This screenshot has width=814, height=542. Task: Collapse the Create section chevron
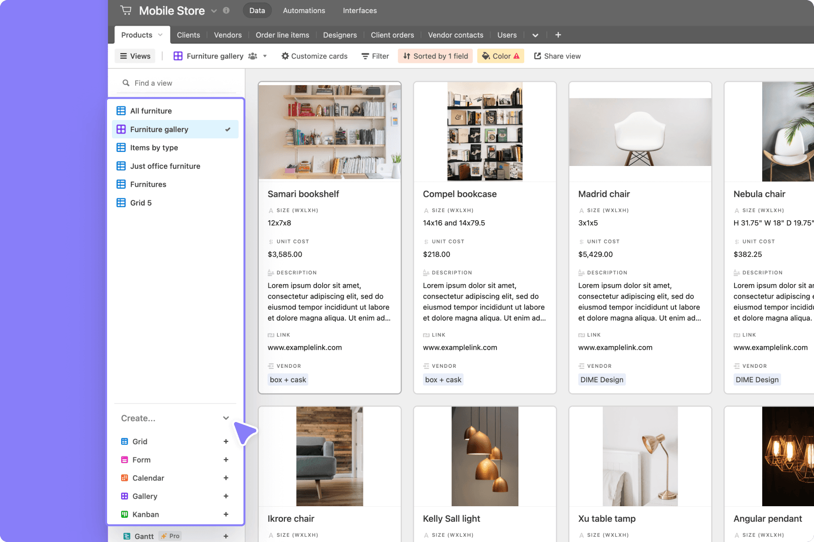point(226,418)
